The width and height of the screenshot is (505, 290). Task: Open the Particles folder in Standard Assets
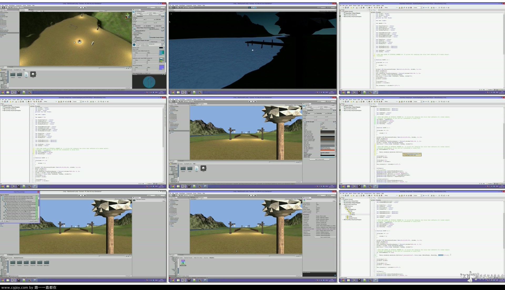point(19,263)
